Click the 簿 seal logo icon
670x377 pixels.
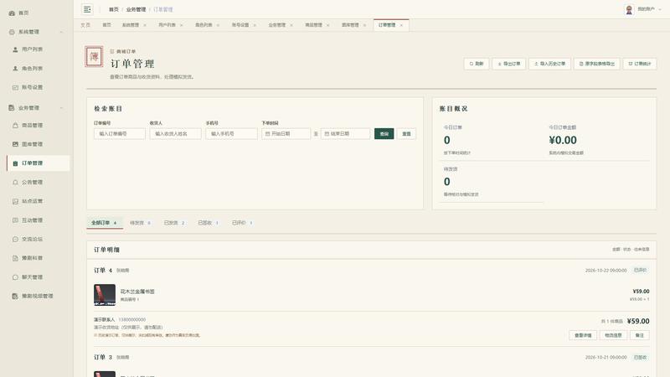pyautogui.click(x=94, y=56)
